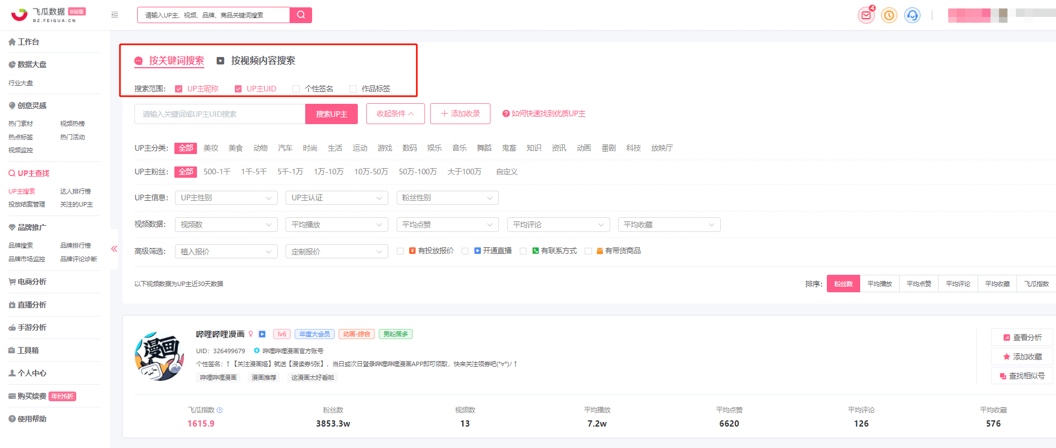Screen dimensions: 1056x448
Task: Click the 查看分析 chart icon
Action: (1006, 337)
